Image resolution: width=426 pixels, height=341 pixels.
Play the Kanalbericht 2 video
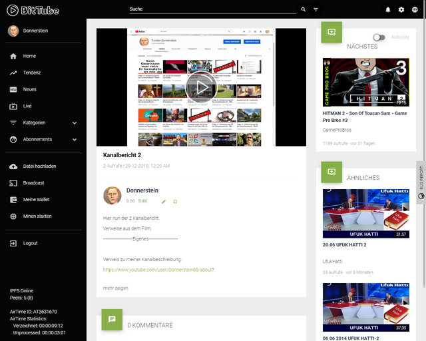201,87
